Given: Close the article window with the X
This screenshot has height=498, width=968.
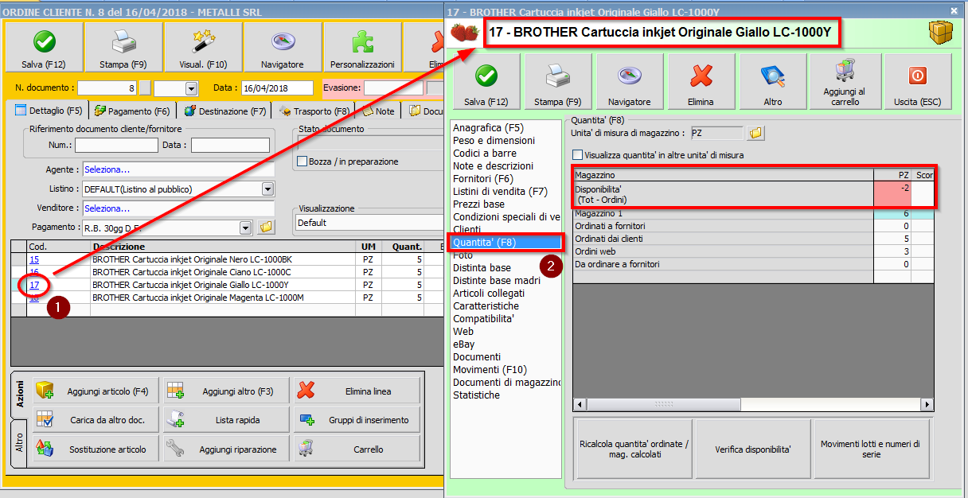Looking at the screenshot, I should tap(954, 10).
